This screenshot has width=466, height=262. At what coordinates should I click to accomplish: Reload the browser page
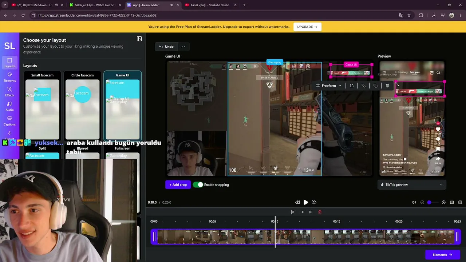click(x=23, y=15)
